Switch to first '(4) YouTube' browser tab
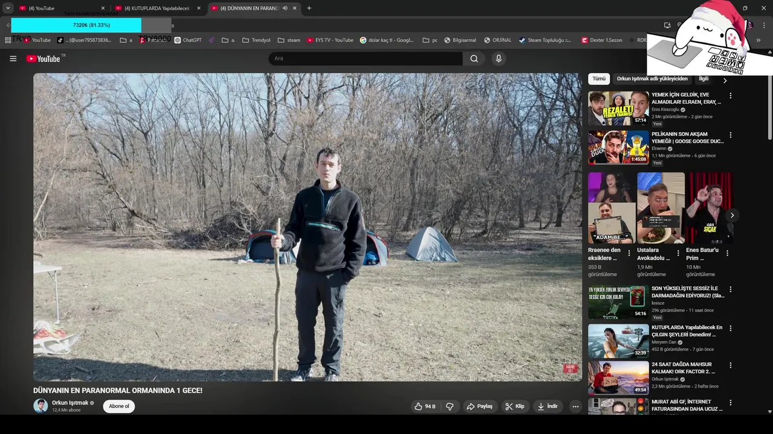 coord(62,8)
